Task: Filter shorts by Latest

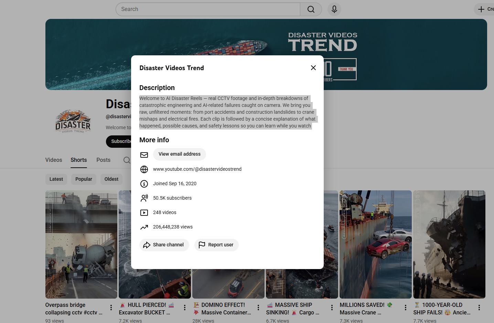Action: 56,179
